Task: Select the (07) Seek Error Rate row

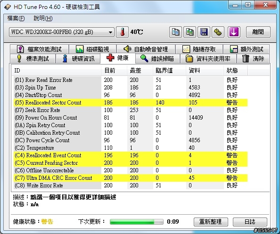Action: point(131,110)
